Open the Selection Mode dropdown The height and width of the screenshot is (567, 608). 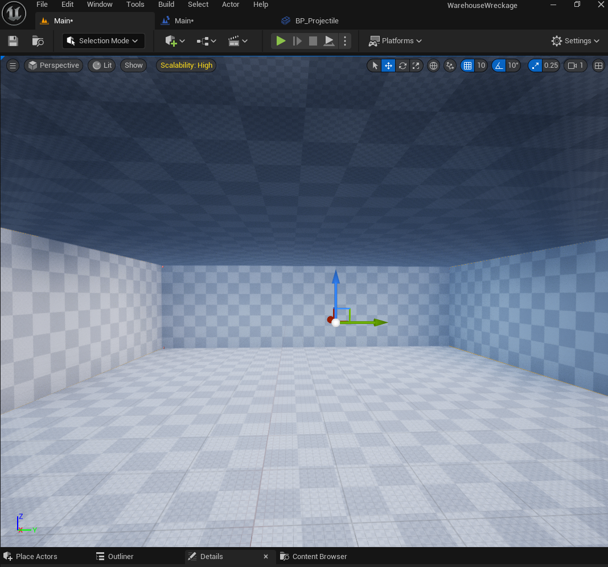click(x=103, y=41)
